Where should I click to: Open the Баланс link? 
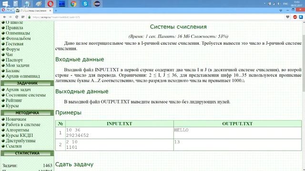tap(13, 71)
